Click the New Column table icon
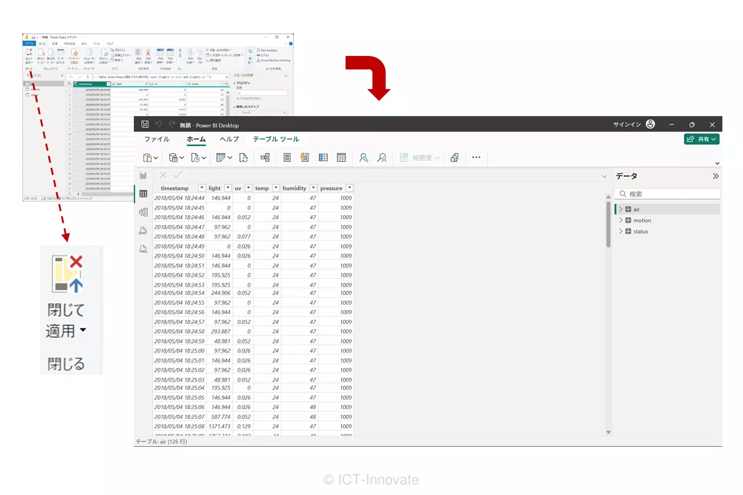This screenshot has height=495, width=743. click(x=323, y=157)
